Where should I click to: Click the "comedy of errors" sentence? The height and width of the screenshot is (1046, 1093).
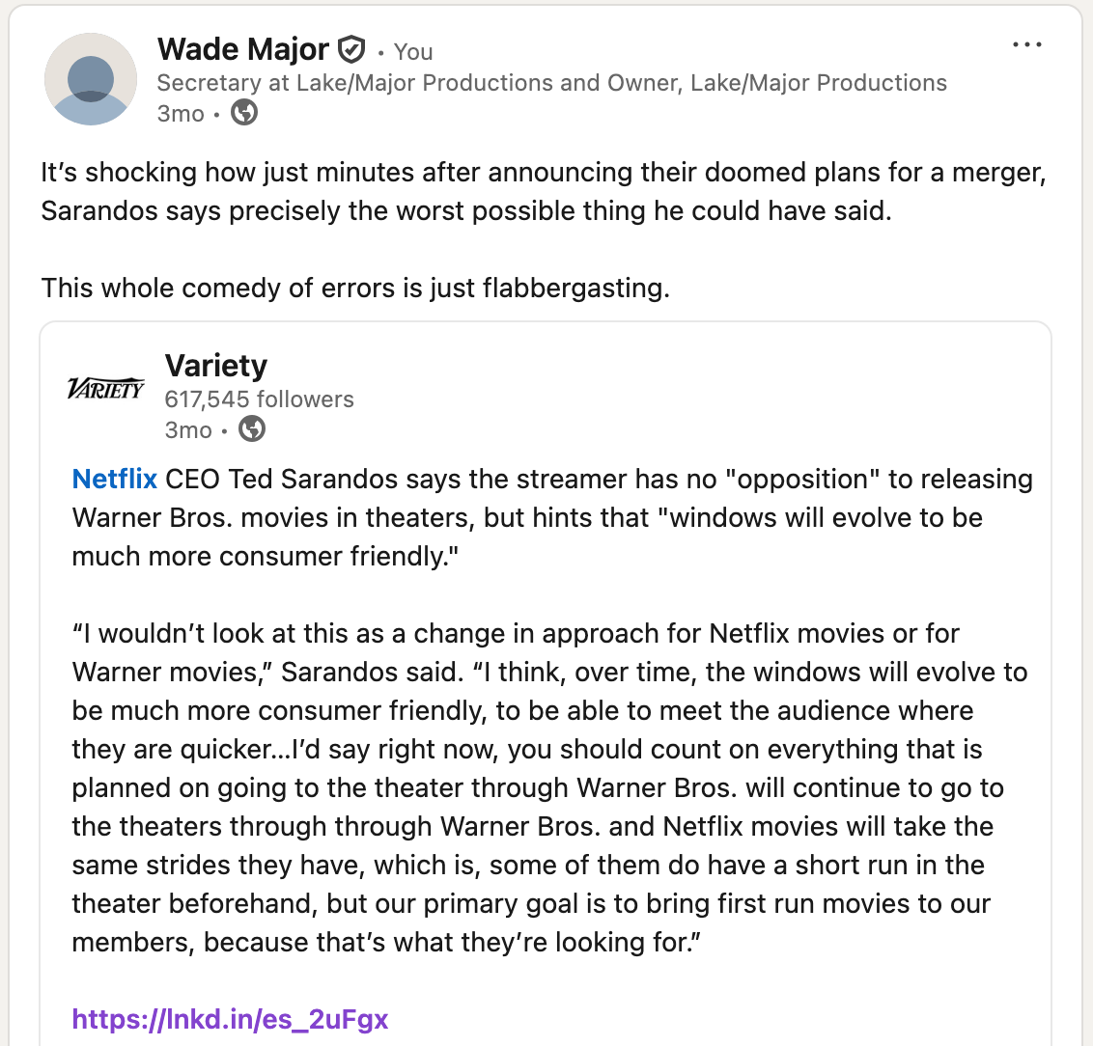tap(355, 288)
